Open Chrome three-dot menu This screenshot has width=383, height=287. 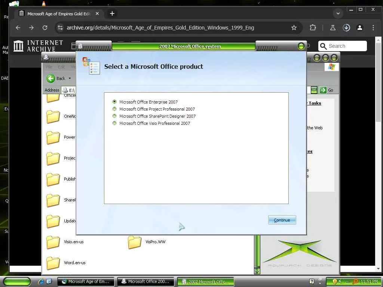(373, 28)
